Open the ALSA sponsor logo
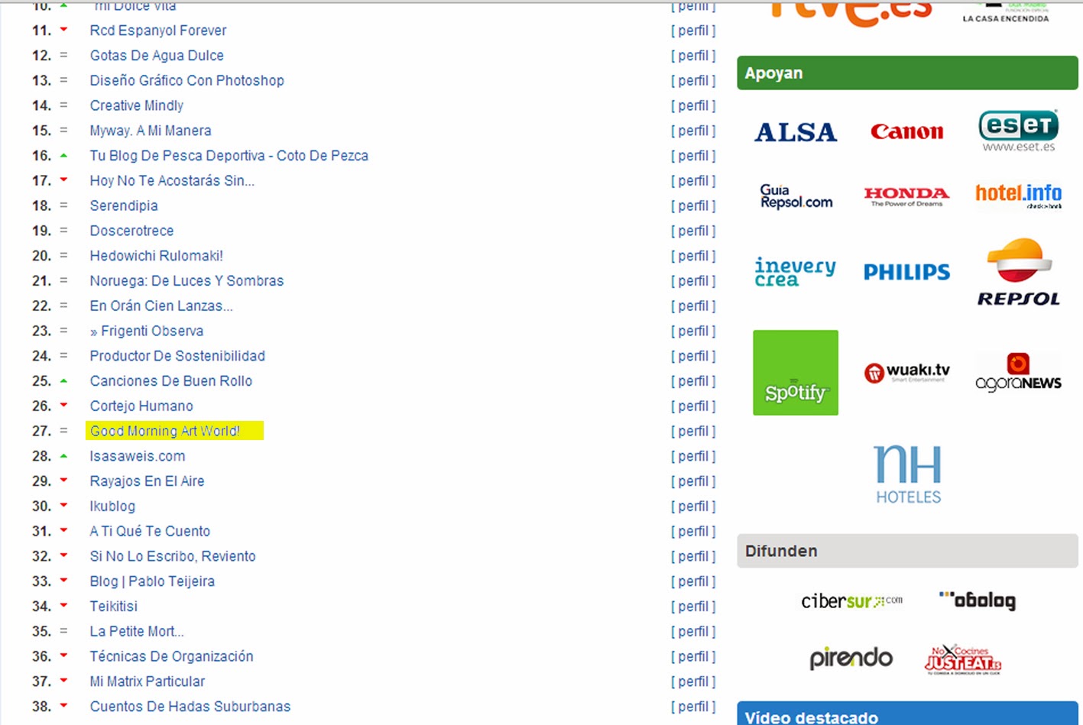 point(796,132)
